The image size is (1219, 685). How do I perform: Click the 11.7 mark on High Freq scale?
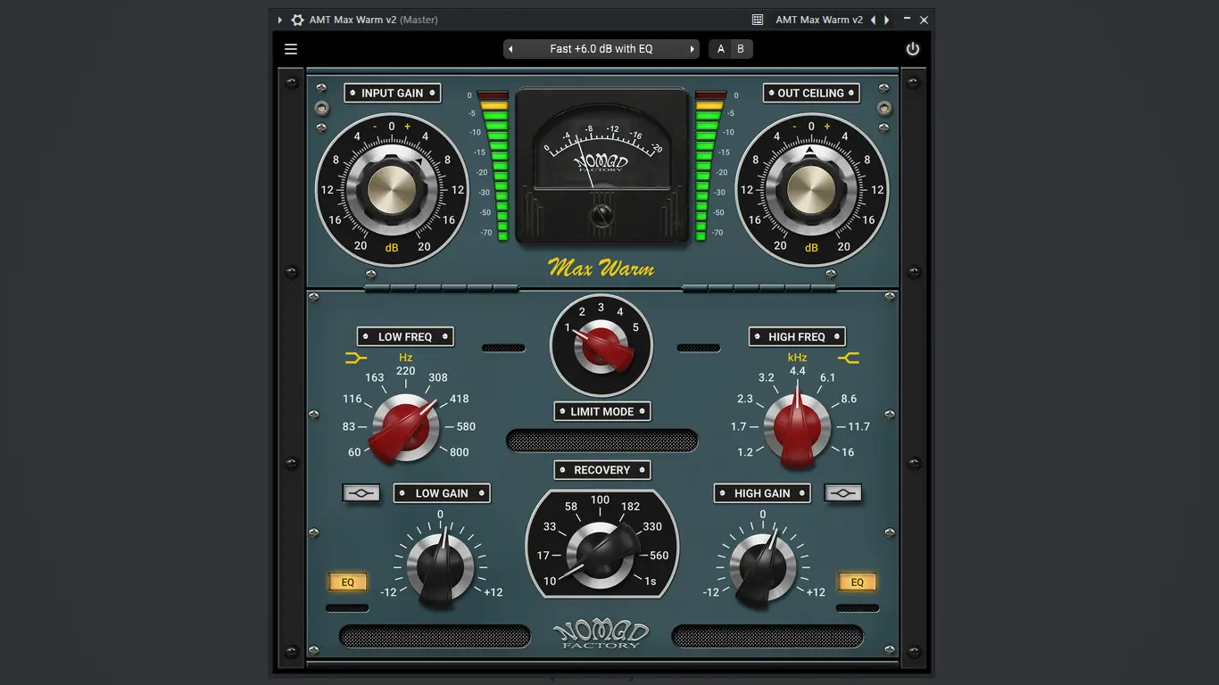pyautogui.click(x=858, y=426)
